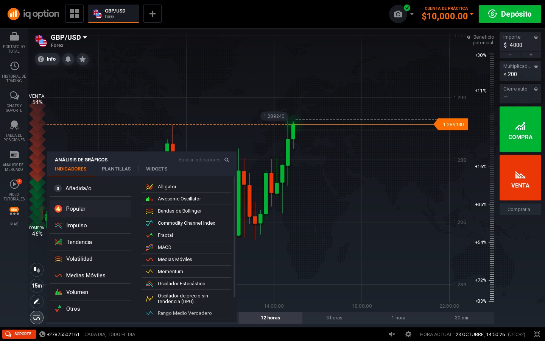Select Impulso indicator category

(90, 225)
